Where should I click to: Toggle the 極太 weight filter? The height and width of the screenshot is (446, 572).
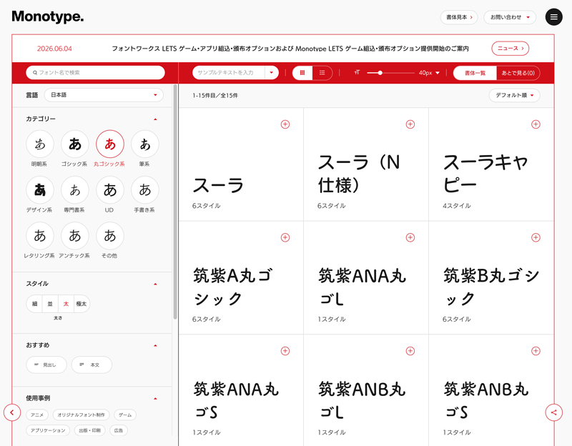[x=82, y=304]
